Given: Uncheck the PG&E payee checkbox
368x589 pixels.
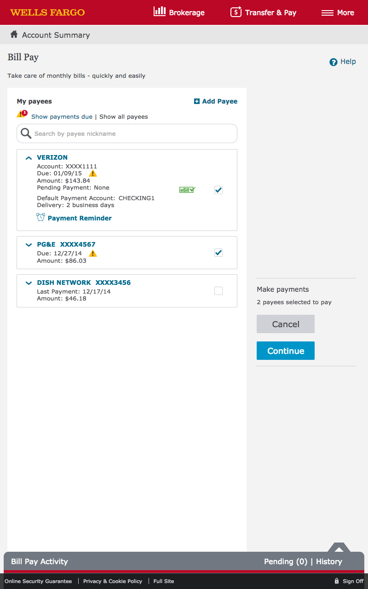Looking at the screenshot, I should pos(218,253).
